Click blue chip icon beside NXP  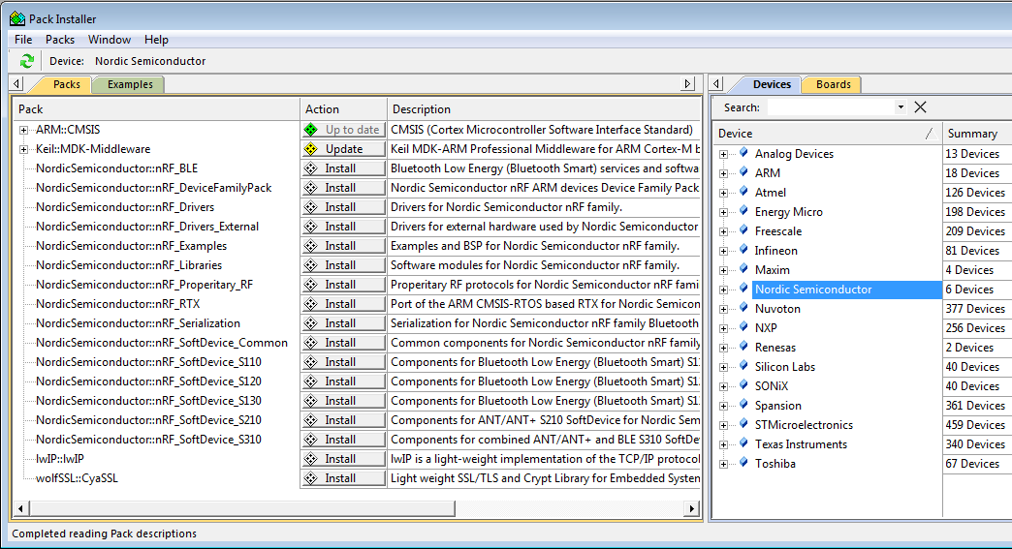[743, 327]
